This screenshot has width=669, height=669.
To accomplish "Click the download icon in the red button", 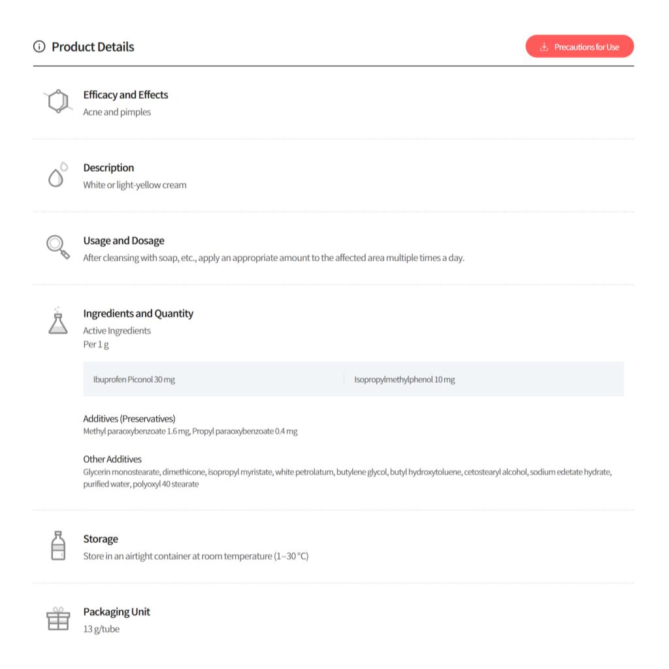I will (x=544, y=47).
